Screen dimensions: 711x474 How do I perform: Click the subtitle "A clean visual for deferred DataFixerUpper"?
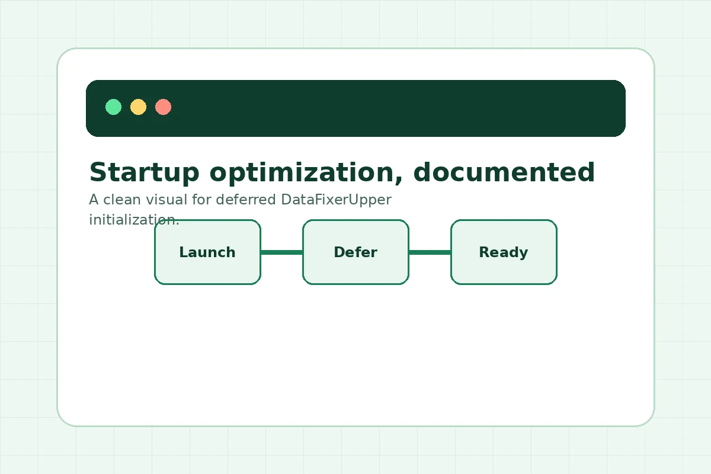pos(240,200)
